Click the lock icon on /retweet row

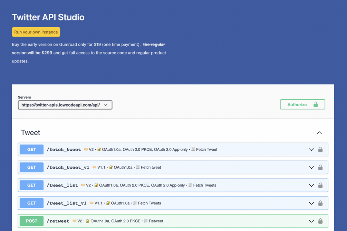click(320, 221)
